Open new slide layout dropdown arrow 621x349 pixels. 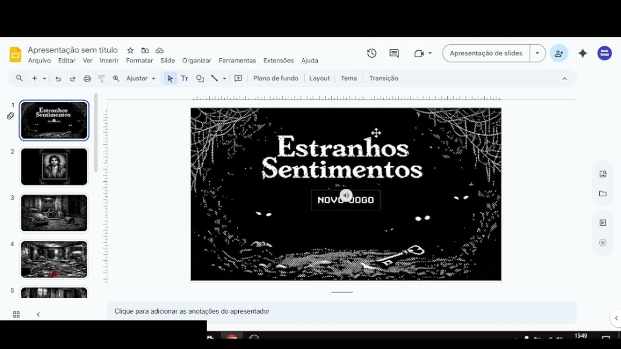[44, 78]
